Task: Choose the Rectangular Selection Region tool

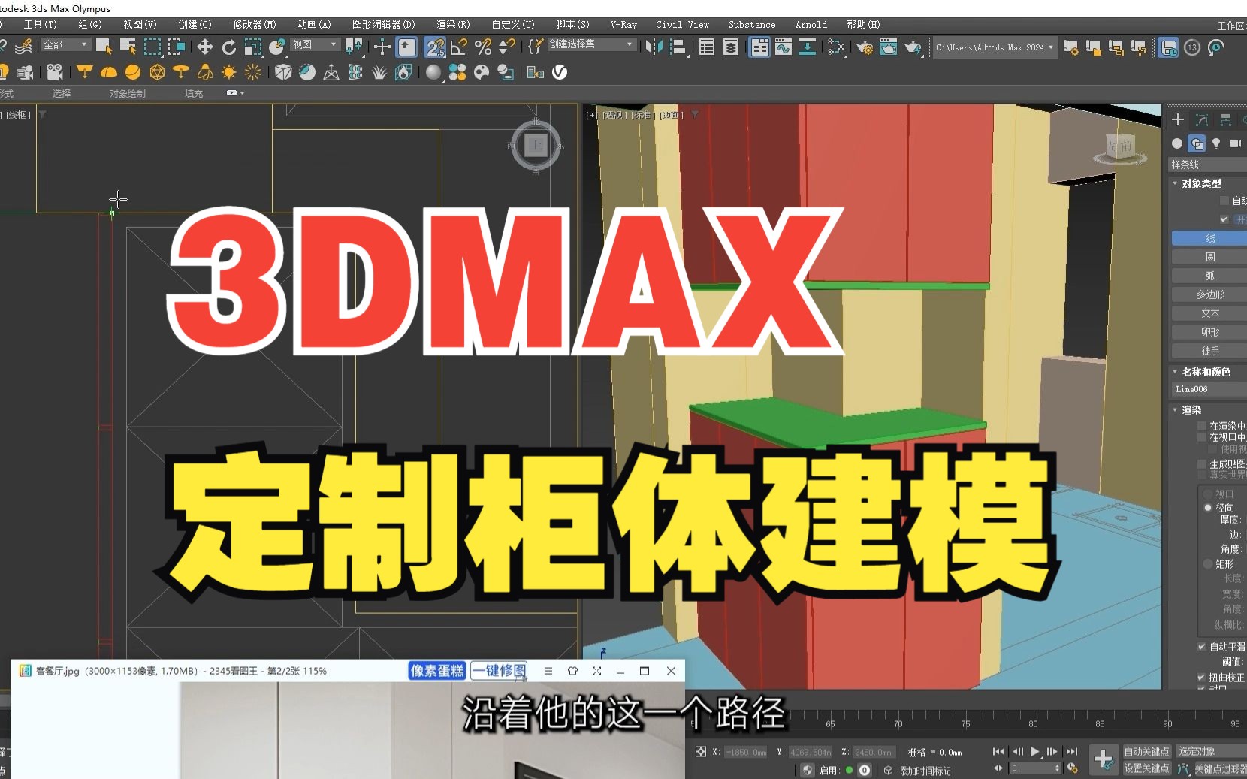Action: pos(152,47)
